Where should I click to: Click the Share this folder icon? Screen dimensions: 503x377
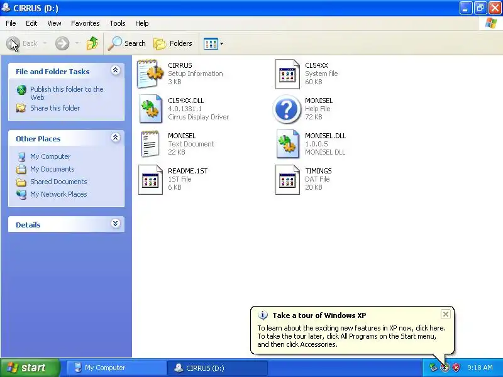tap(21, 108)
